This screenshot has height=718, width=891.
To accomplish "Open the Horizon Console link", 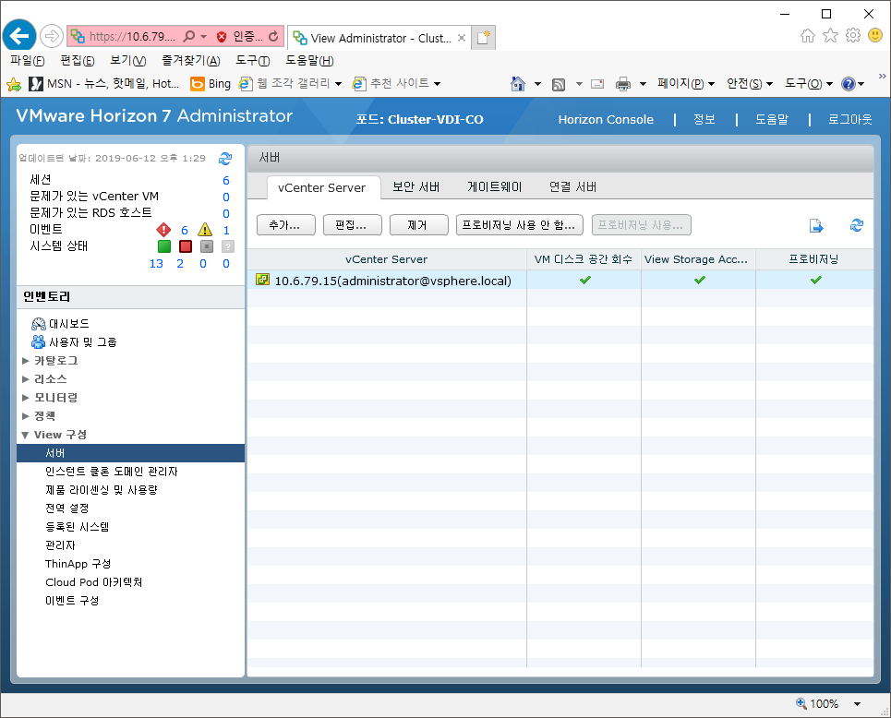I will 606,119.
